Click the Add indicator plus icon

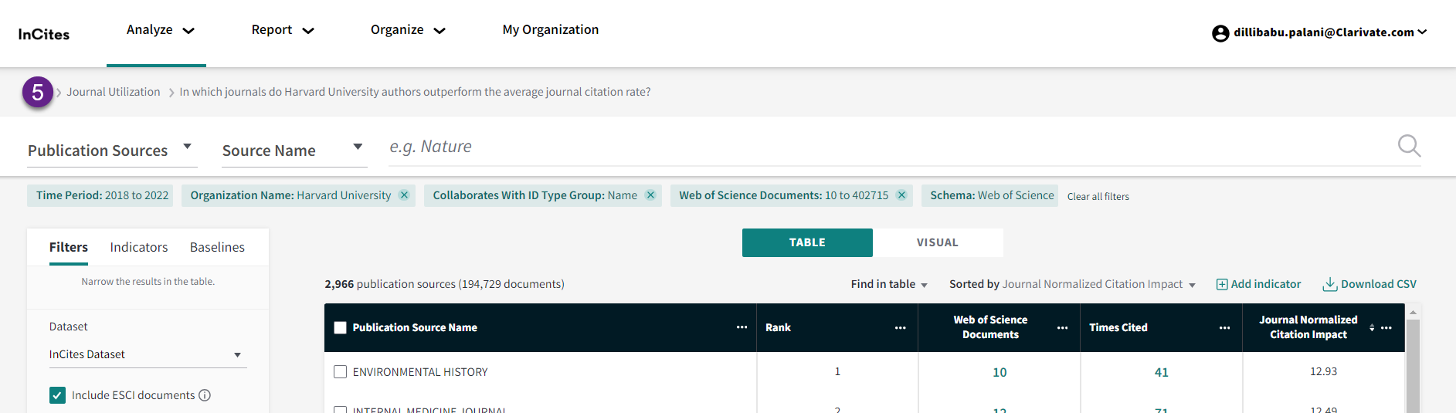pyautogui.click(x=1222, y=284)
